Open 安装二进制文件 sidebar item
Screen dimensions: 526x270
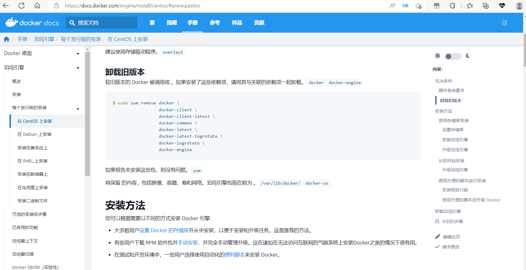click(33, 201)
